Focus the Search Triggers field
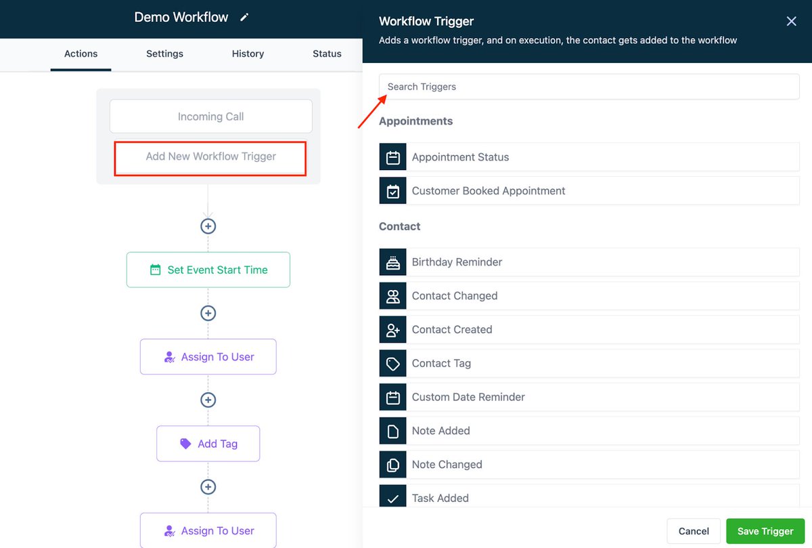 tap(589, 87)
